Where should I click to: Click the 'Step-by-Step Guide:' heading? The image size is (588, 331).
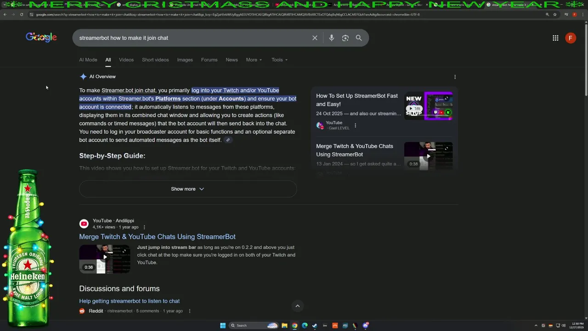click(x=112, y=156)
